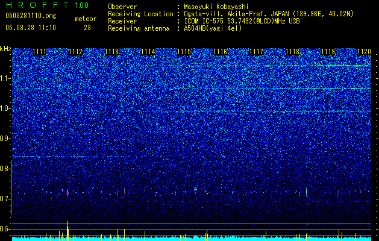Image resolution: width=379 pixels, height=241 pixels.
Task: Click the meteor count value 23
Action: (x=87, y=28)
